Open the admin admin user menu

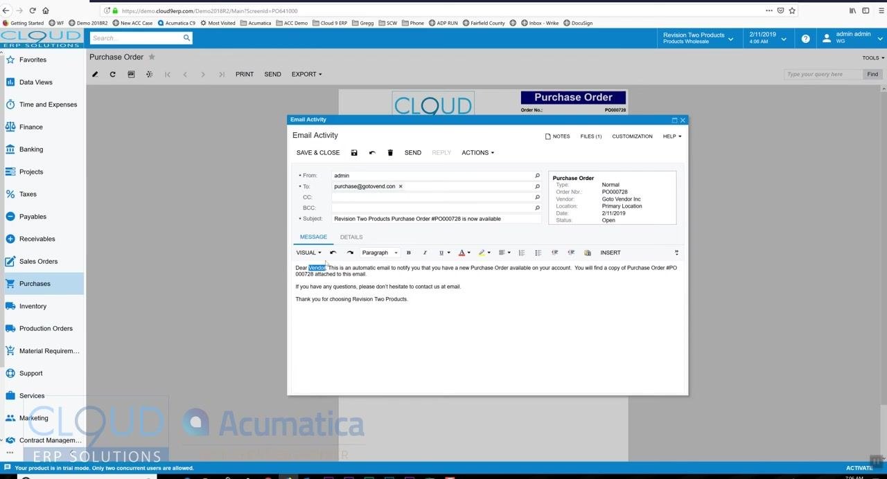coord(852,38)
